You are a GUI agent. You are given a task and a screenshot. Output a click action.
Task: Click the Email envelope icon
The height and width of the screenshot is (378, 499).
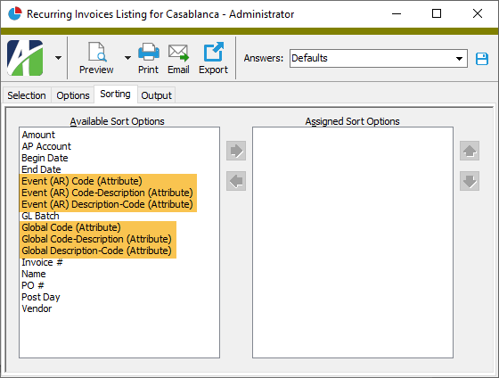point(178,53)
